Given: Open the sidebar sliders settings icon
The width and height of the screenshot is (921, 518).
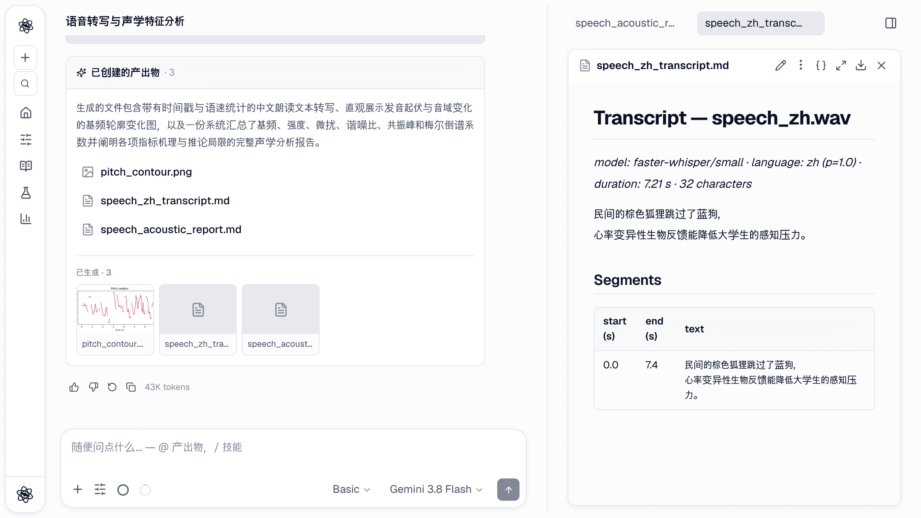Looking at the screenshot, I should 26,140.
